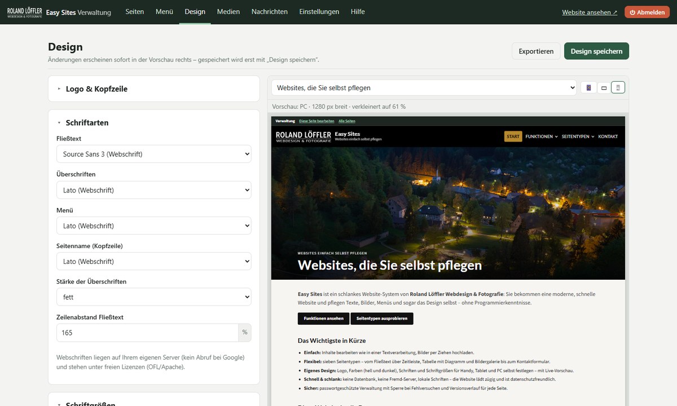Viewport: 677px width, 406px height.
Task: Open the Menü tab in top navigation
Action: [x=164, y=11]
